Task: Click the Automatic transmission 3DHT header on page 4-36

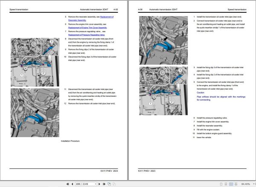Action: tap(163, 9)
